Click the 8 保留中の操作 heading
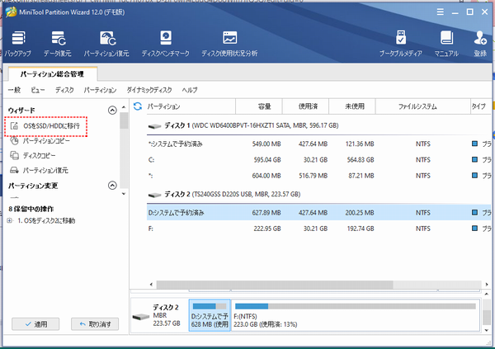 tap(31, 209)
